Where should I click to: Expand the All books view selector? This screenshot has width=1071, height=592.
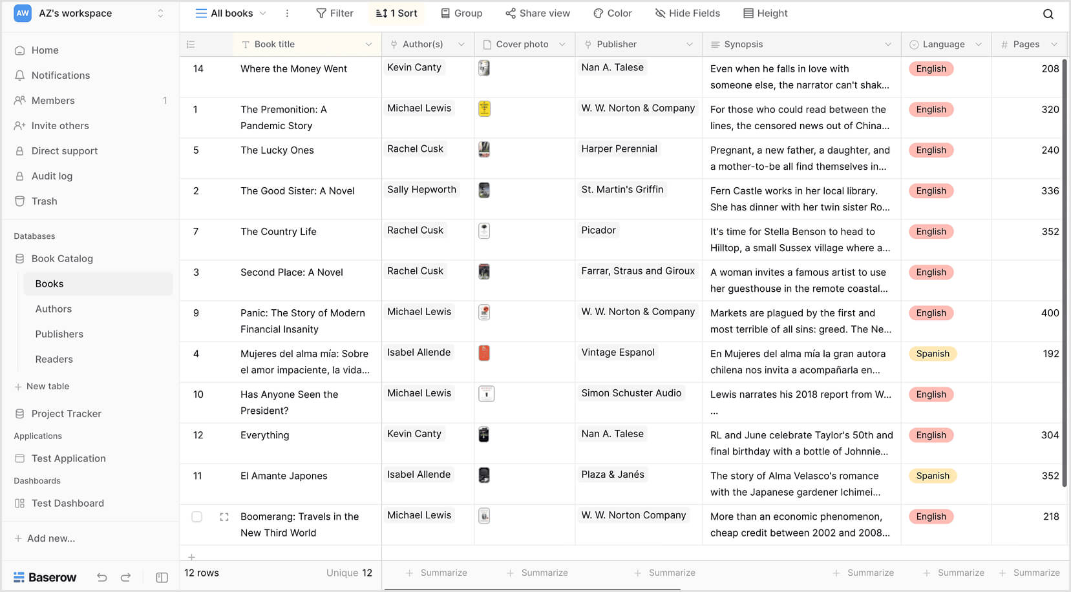click(231, 14)
